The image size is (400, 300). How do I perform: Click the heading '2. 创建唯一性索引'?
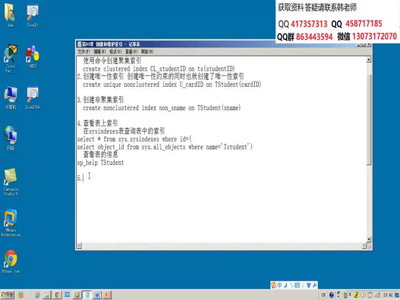tap(101, 76)
